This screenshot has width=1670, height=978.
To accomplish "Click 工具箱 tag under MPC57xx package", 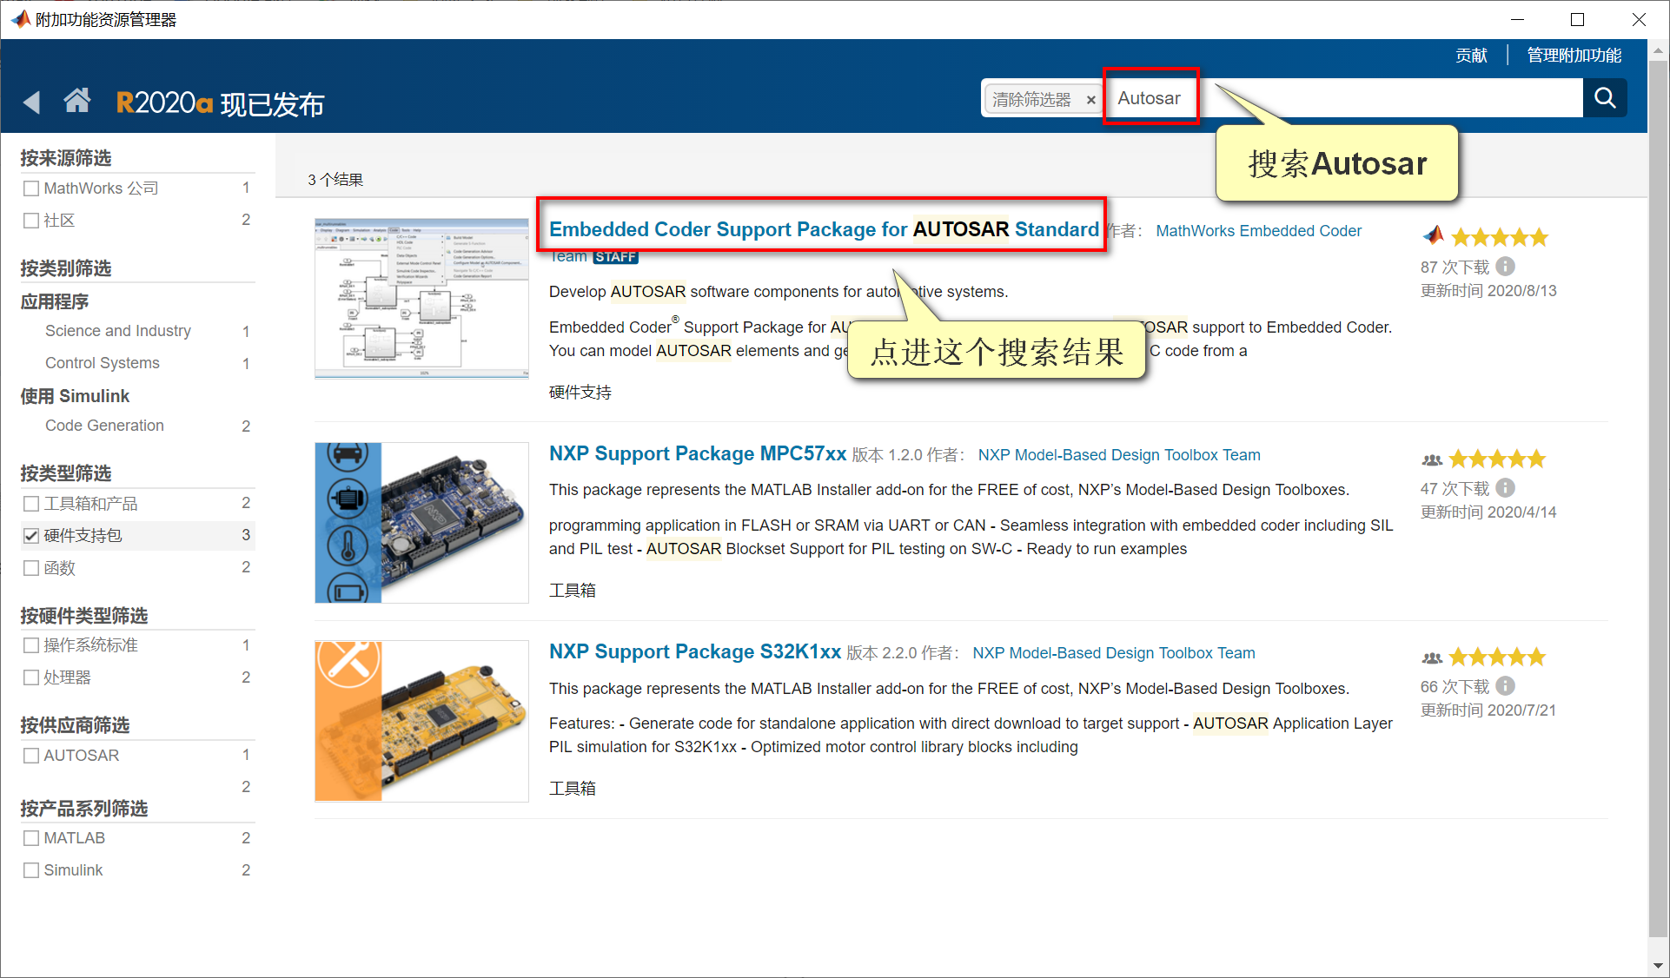I will [573, 591].
